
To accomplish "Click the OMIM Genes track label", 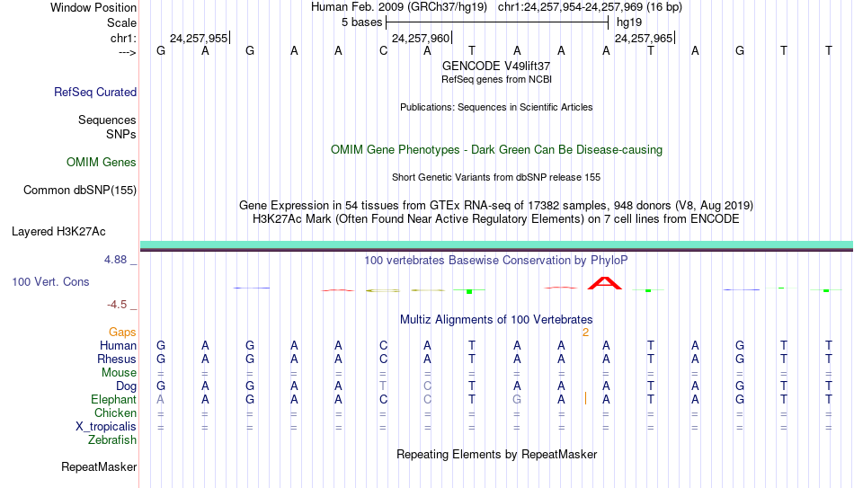I will click(x=102, y=163).
